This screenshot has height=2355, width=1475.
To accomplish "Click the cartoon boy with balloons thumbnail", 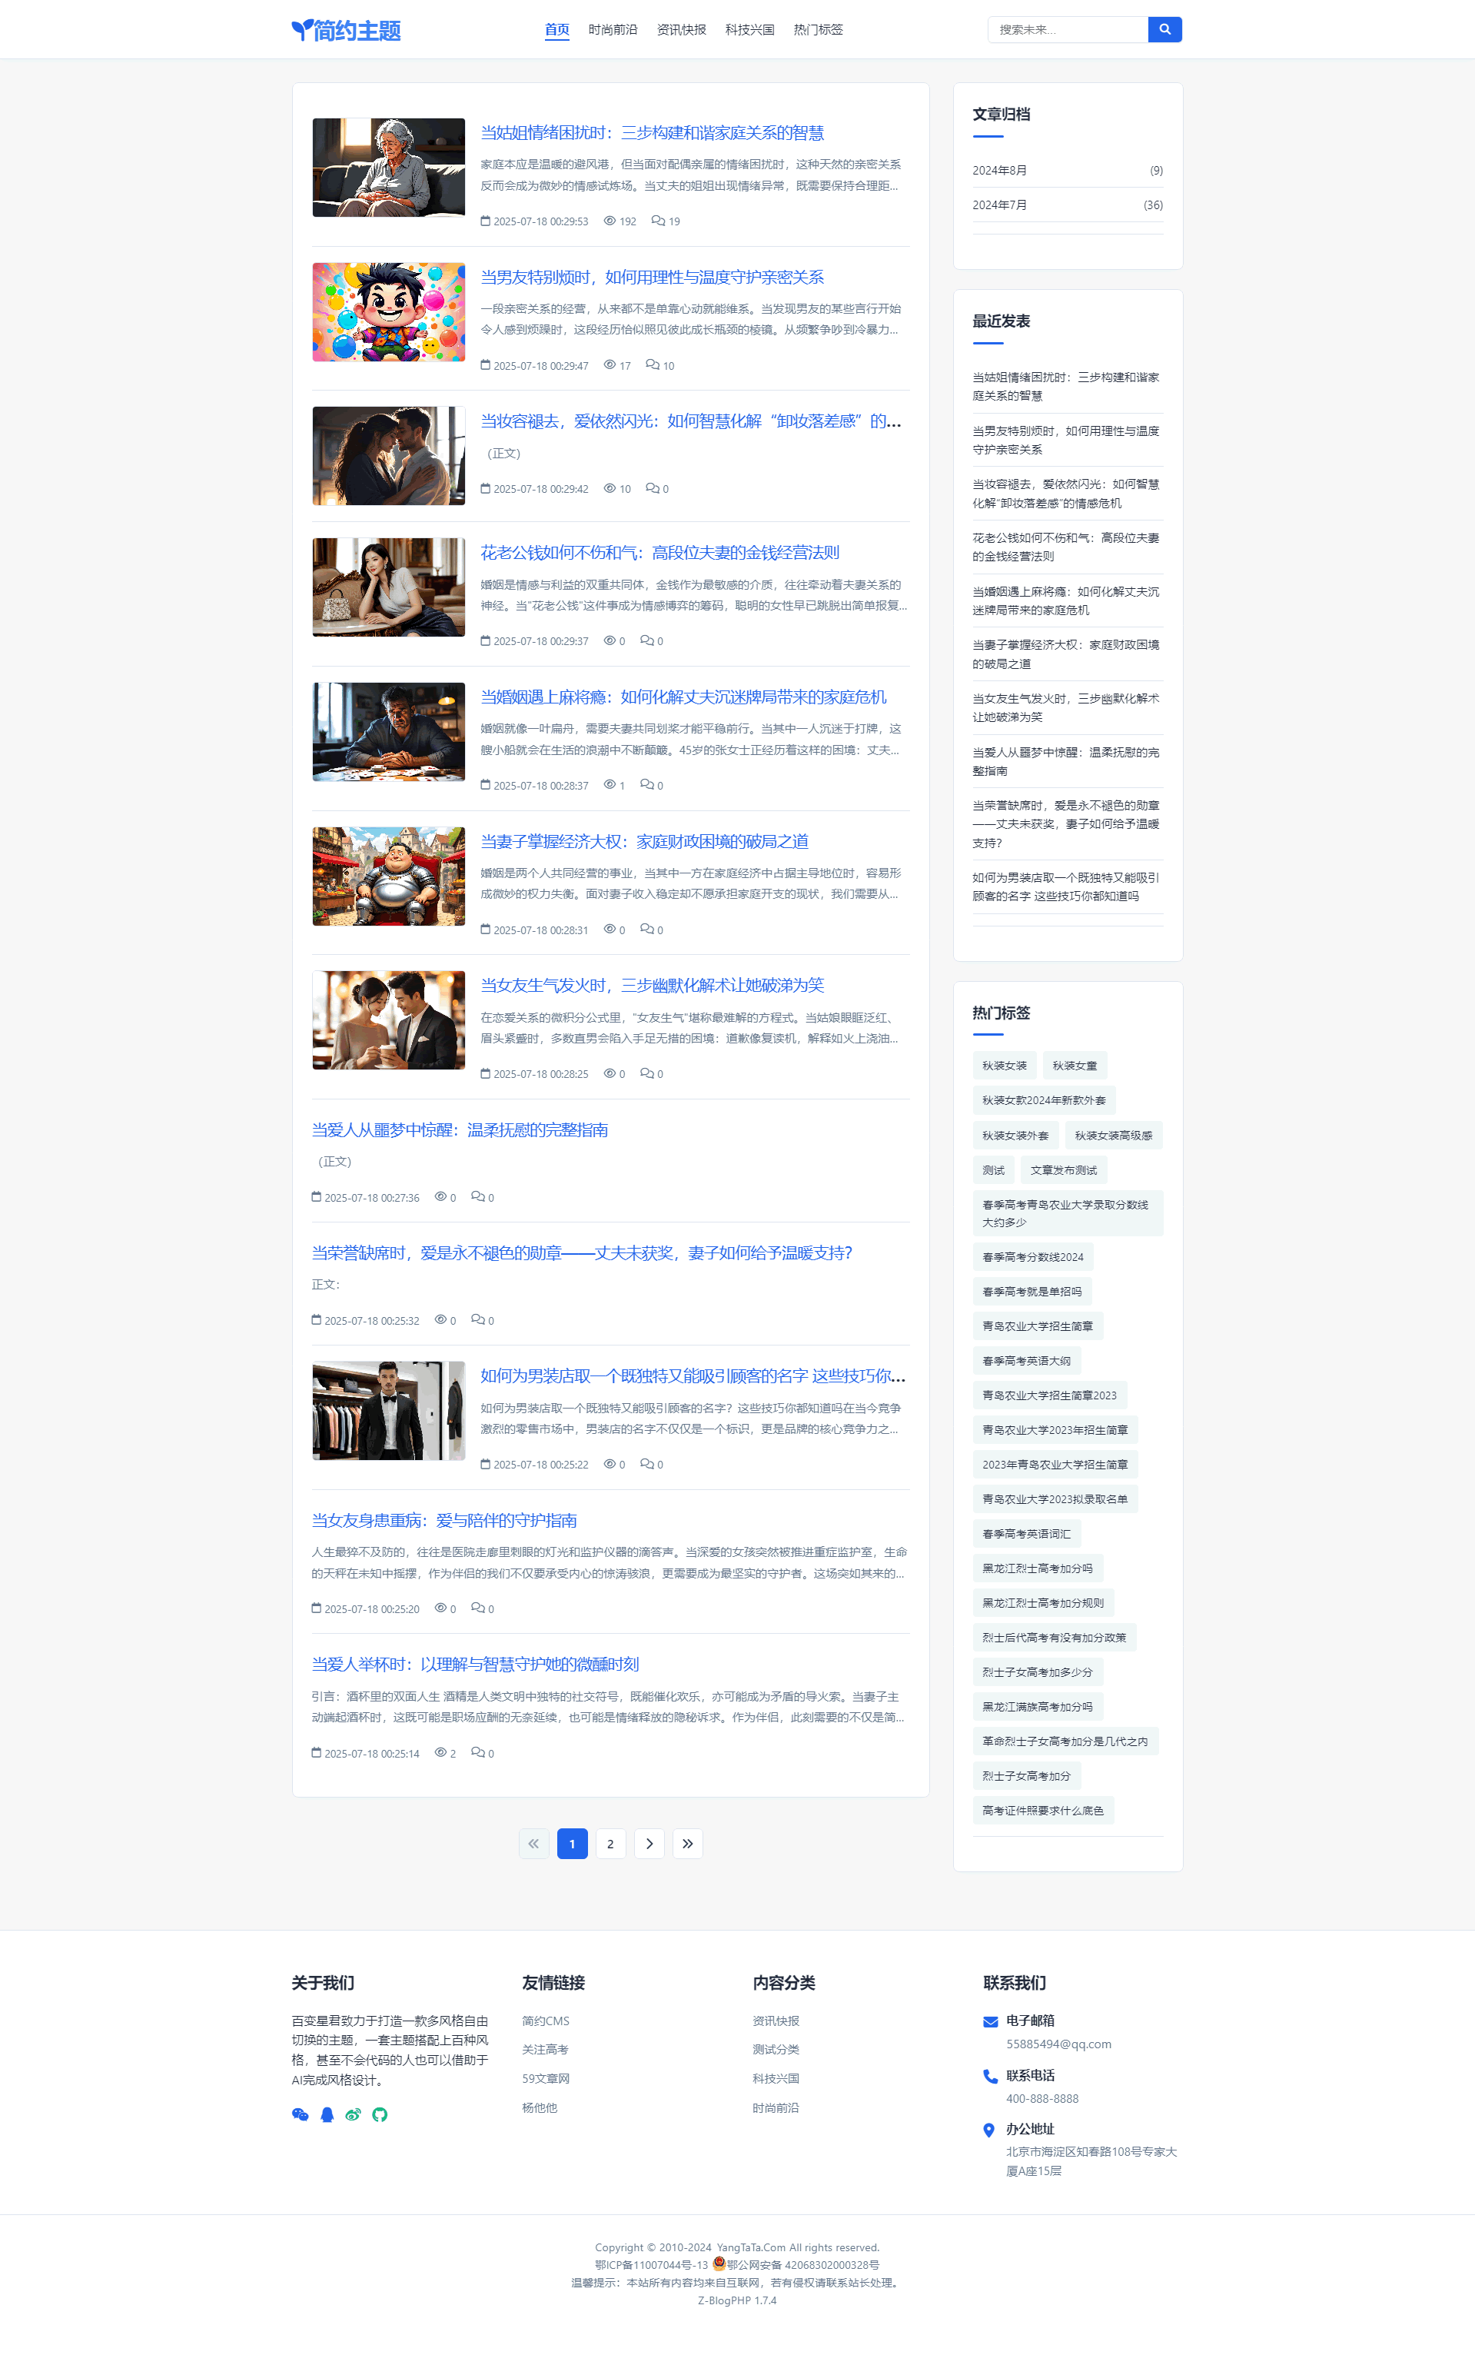I will (388, 311).
